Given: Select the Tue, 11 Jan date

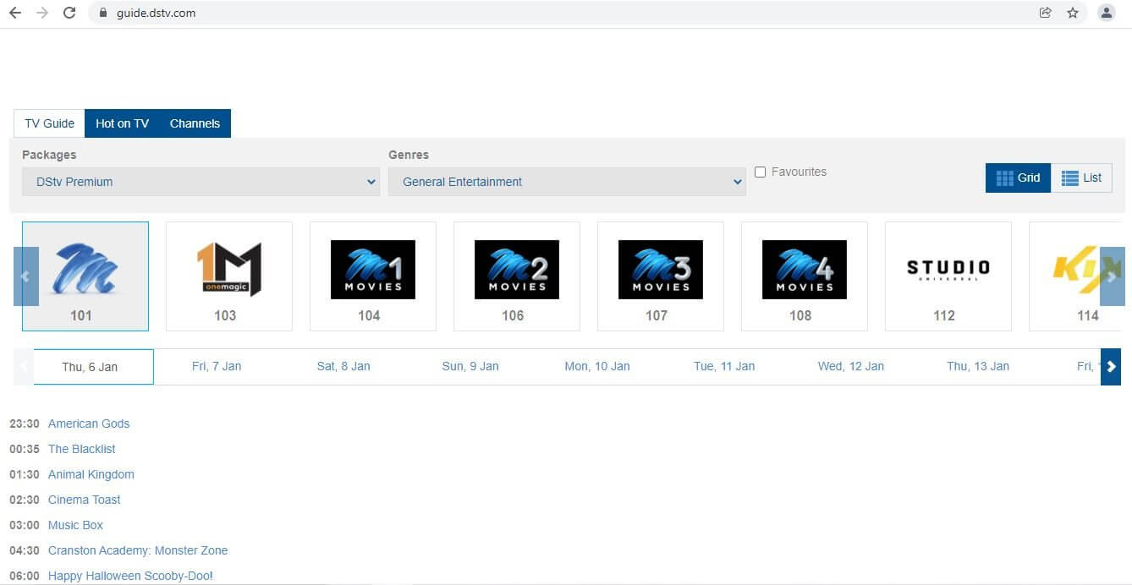Looking at the screenshot, I should (x=724, y=366).
